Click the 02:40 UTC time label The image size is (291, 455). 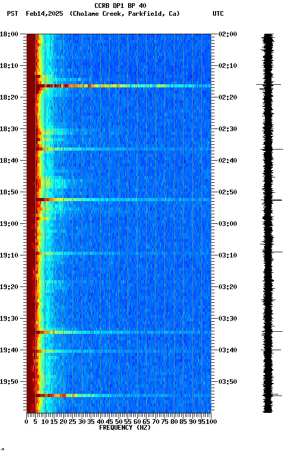(x=228, y=161)
